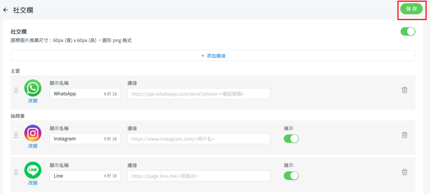This screenshot has height=194, width=430.
Task: Click the Line row drag handle
Action: click(16, 172)
